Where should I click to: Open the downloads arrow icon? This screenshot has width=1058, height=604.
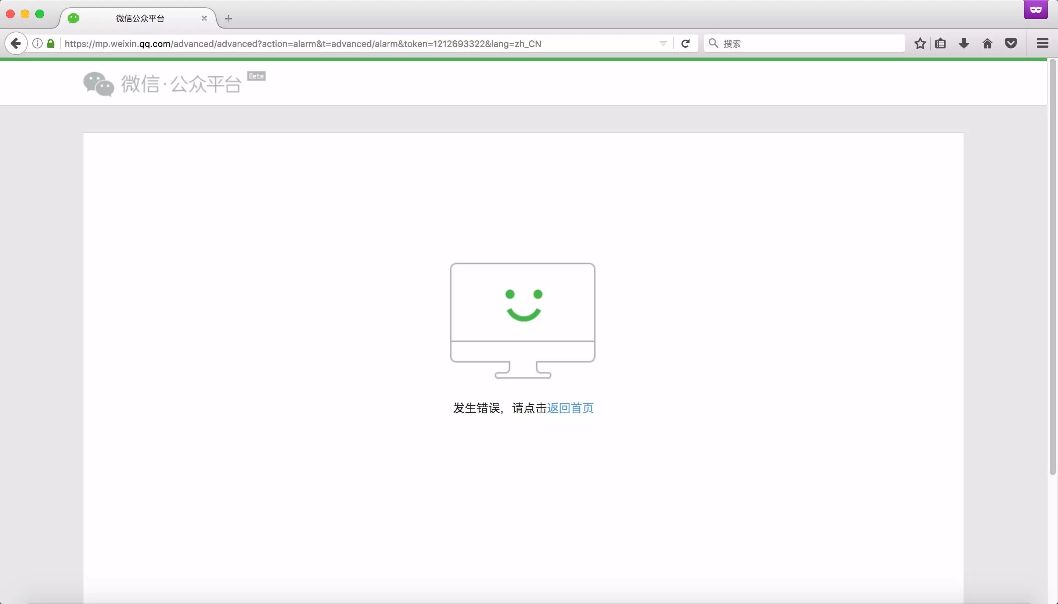pos(964,44)
